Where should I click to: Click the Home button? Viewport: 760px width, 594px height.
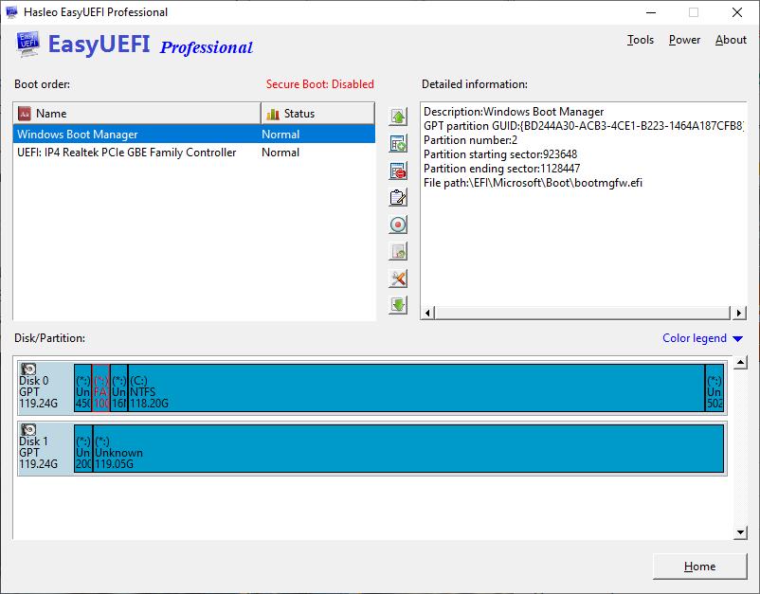[700, 567]
